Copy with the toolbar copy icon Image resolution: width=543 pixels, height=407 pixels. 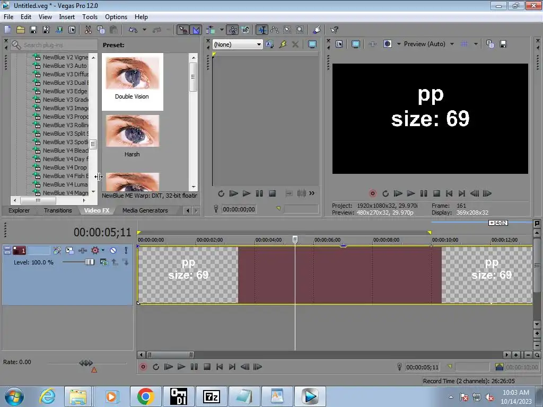[101, 30]
